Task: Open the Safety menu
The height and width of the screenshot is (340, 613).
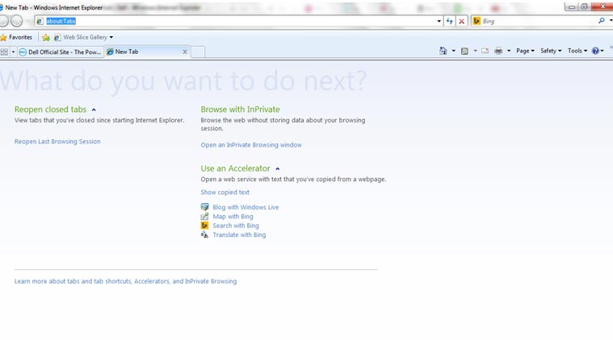Action: (x=551, y=51)
